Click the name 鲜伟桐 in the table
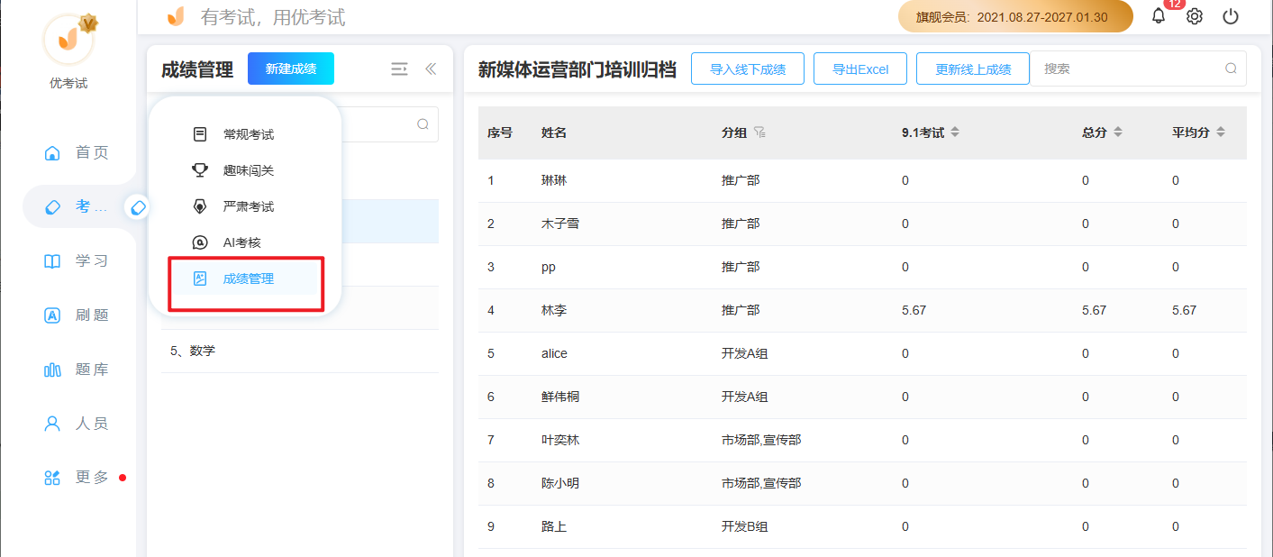This screenshot has height=557, width=1273. 560,397
